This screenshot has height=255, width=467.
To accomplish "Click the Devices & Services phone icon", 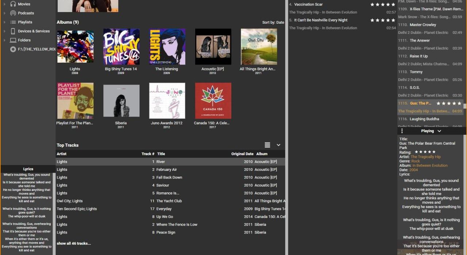I will 13,31.
